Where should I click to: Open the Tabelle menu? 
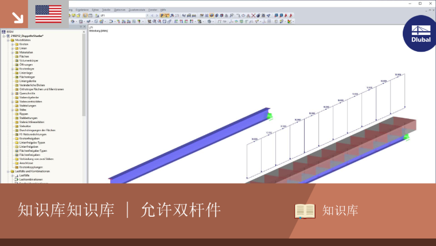(x=106, y=10)
